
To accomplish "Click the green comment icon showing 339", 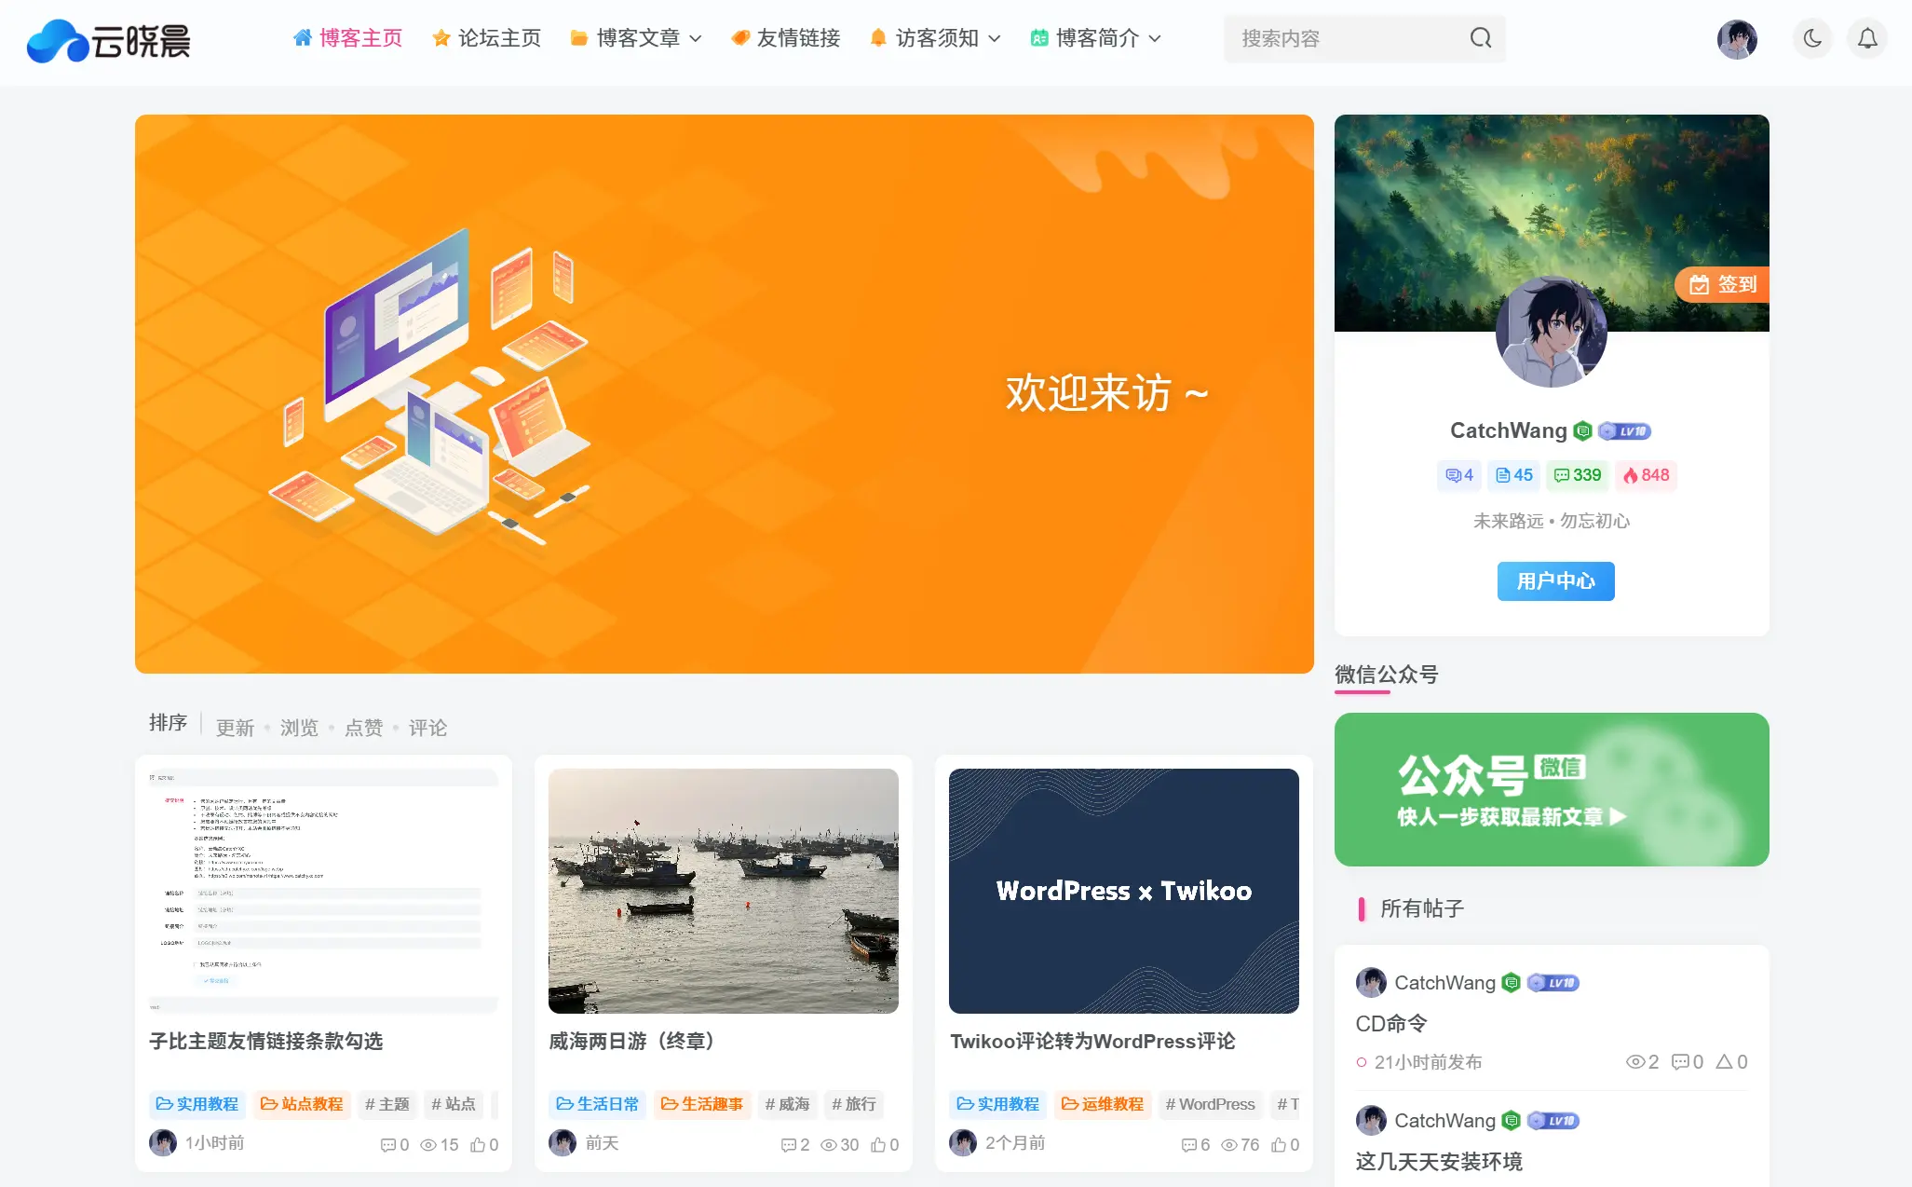I will tap(1578, 475).
